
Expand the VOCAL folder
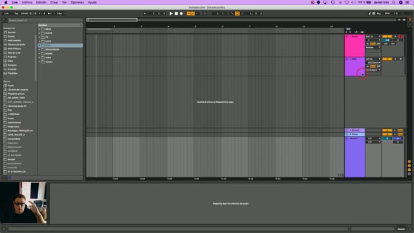(39, 62)
